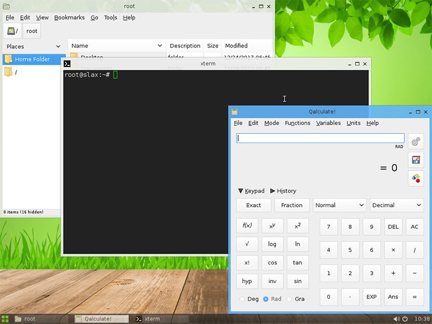Click the root folder button in the path bar
432x324 pixels.
click(x=31, y=30)
